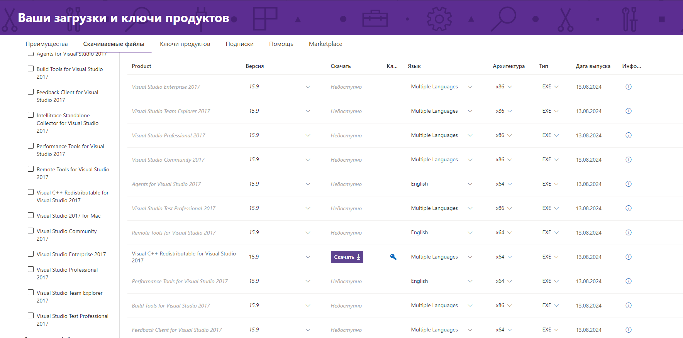Switch to Ключи продуктов tab
The height and width of the screenshot is (338, 683).
185,44
